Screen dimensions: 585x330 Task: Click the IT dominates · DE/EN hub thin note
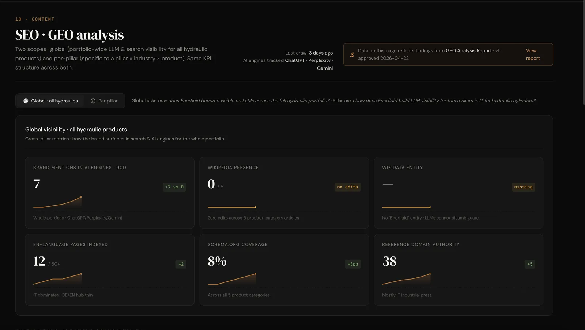point(63,295)
